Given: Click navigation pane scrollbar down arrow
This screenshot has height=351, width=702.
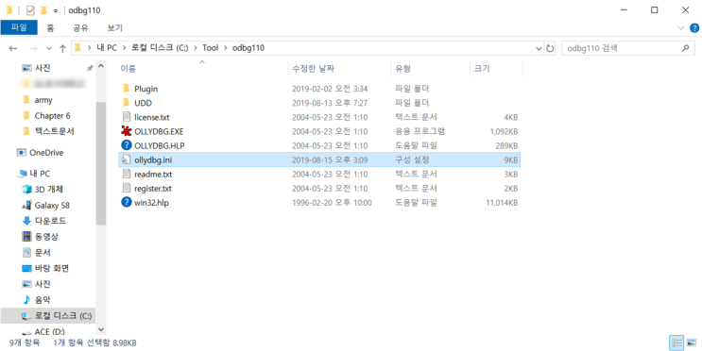Looking at the screenshot, I should (x=101, y=330).
